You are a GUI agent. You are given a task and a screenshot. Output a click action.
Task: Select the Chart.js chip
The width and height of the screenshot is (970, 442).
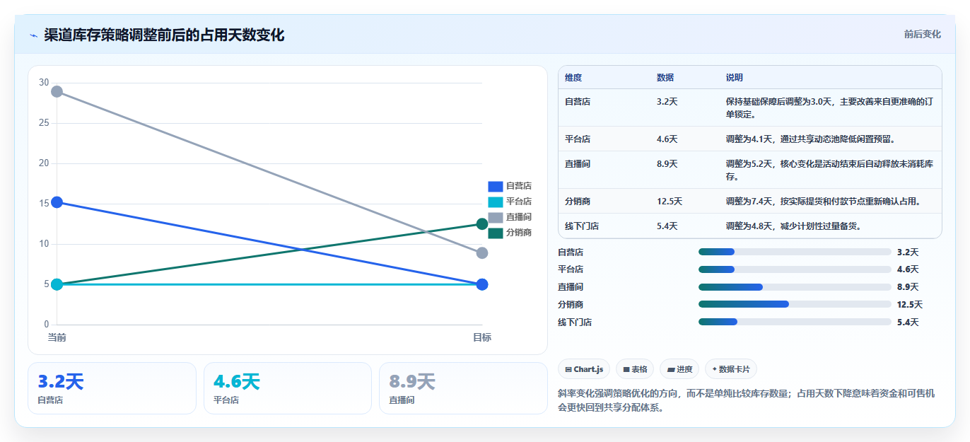(583, 369)
